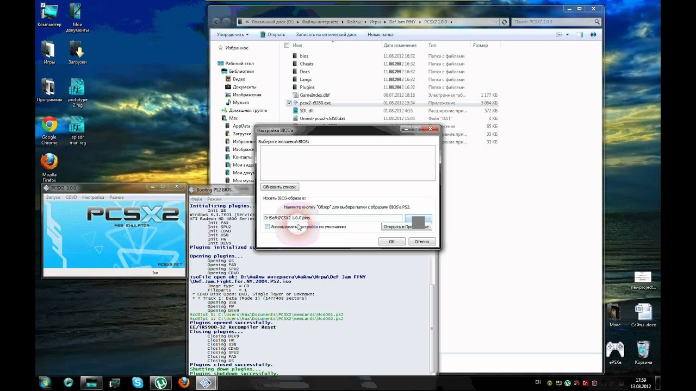
Task: Tick the select-all checkbox beside Имя header
Action: coord(287,46)
